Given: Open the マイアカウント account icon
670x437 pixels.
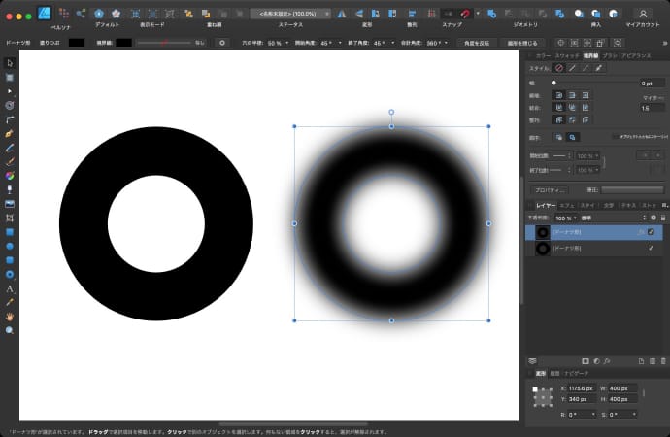Looking at the screenshot, I should pyautogui.click(x=642, y=13).
